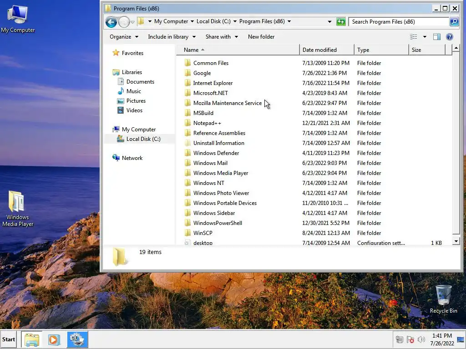The height and width of the screenshot is (349, 466).
Task: Open the Share with menu
Action: pos(222,37)
